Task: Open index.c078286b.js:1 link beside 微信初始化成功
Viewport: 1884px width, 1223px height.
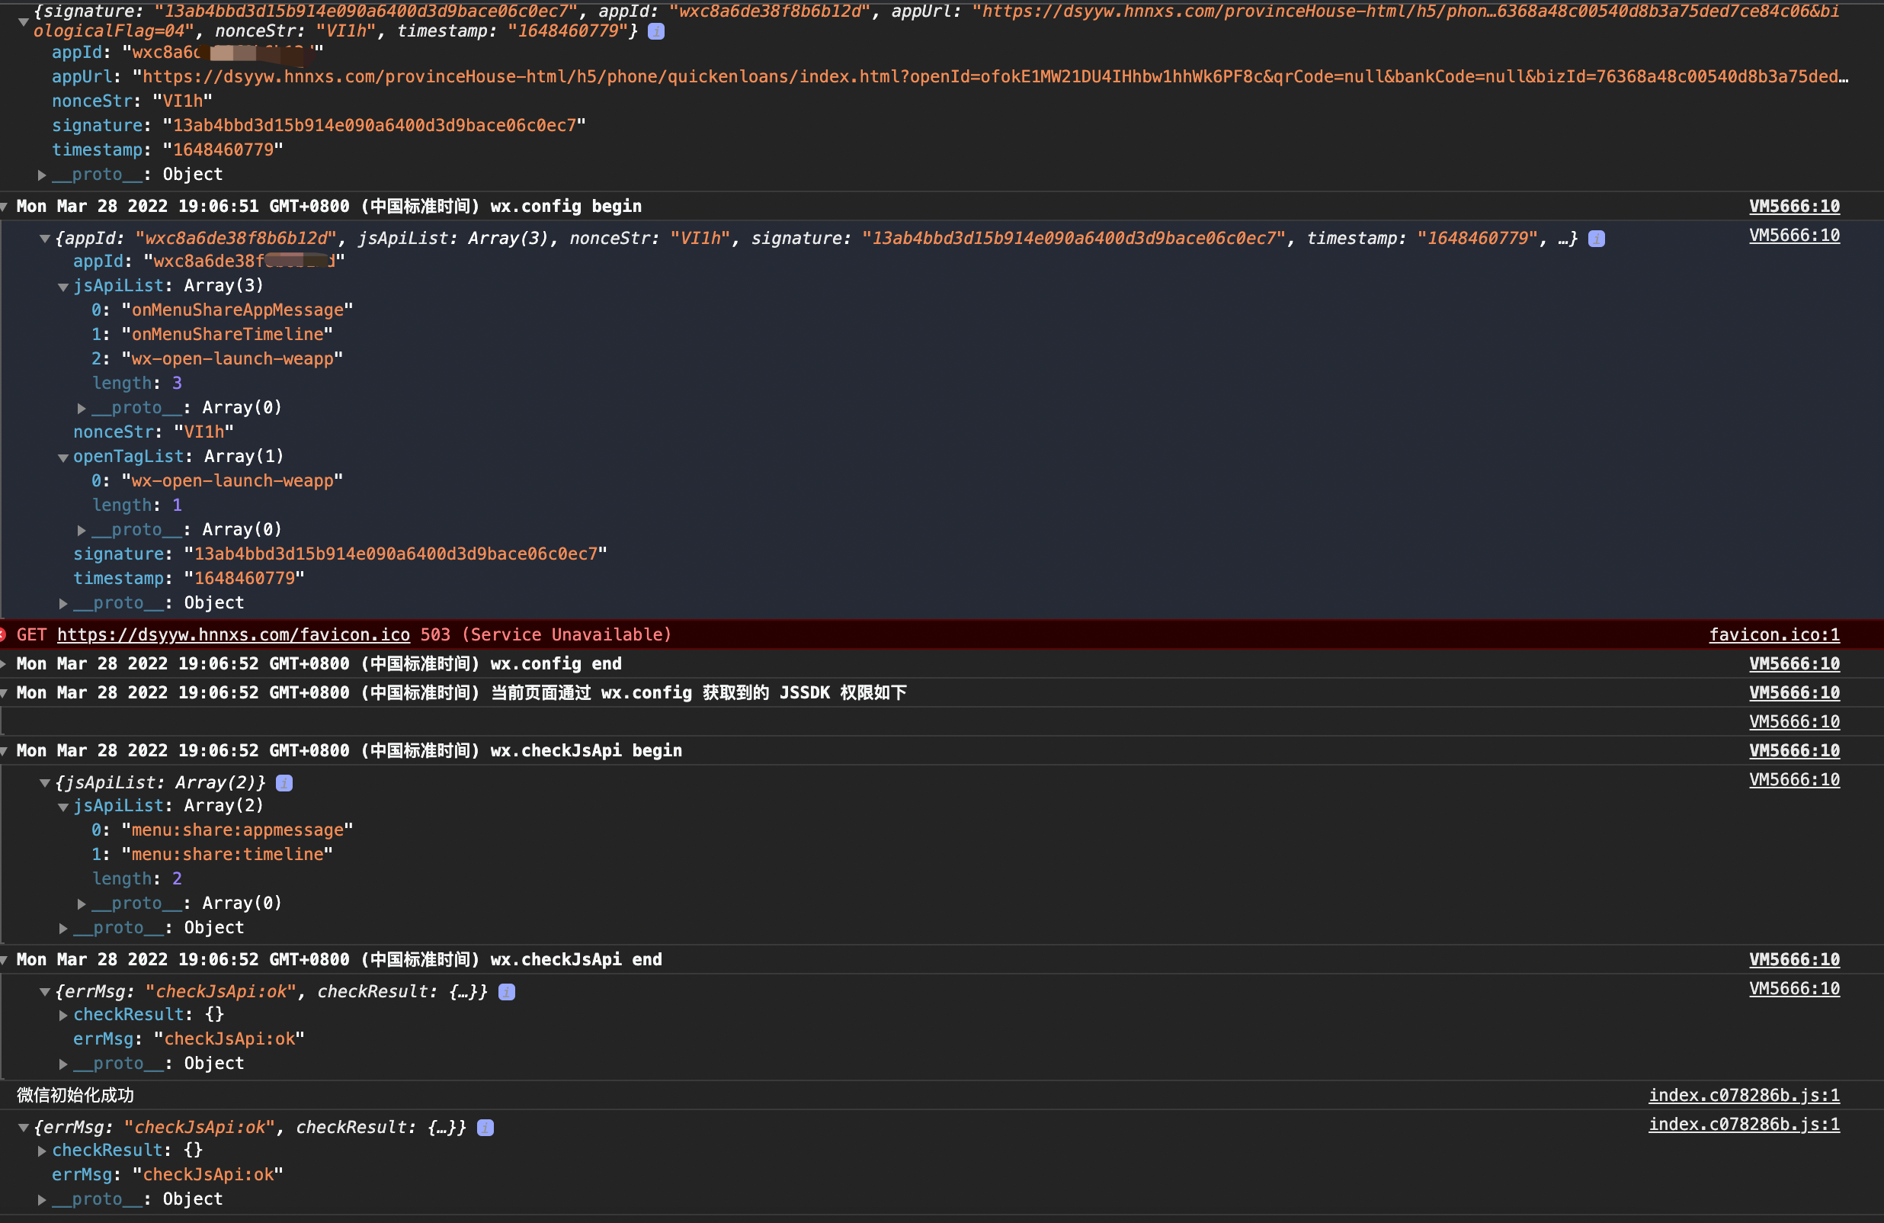Action: 1744,1096
